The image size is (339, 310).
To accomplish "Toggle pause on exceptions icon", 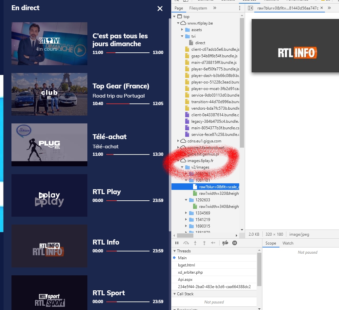I will coord(235,243).
